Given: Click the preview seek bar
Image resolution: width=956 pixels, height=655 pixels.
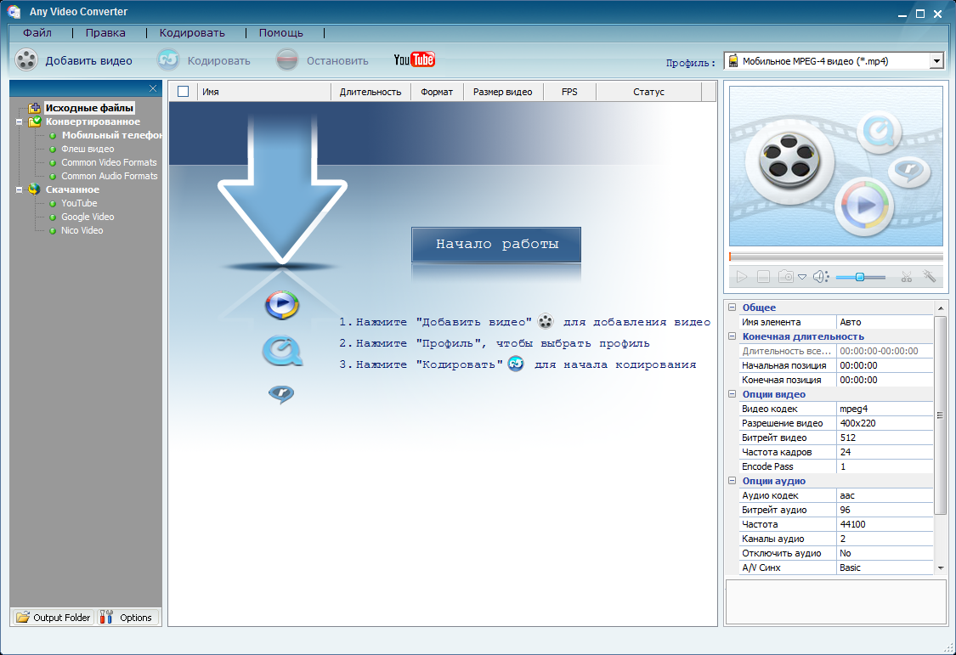Looking at the screenshot, I should pyautogui.click(x=836, y=257).
